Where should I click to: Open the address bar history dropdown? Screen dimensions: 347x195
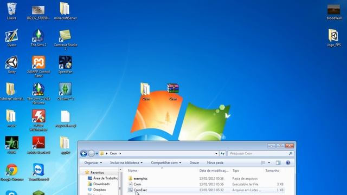(216, 153)
